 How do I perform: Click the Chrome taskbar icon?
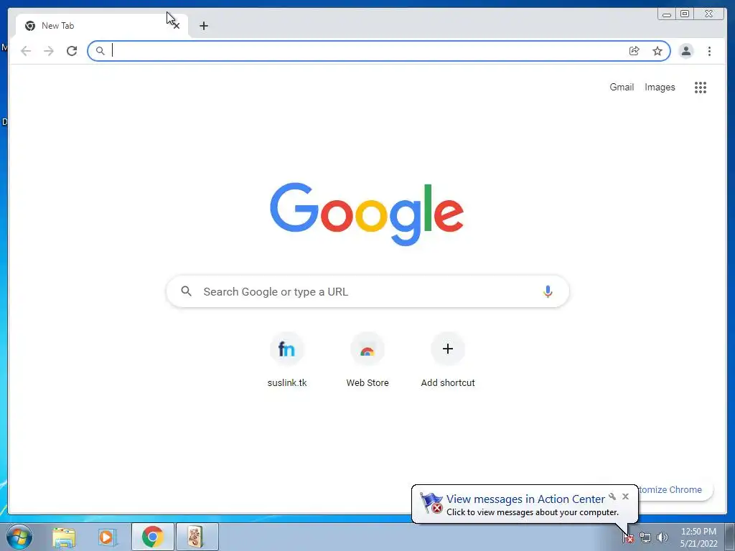click(x=153, y=537)
